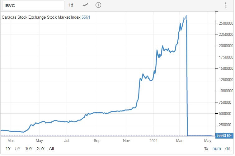Click the 2500000 y-axis label

pyautogui.click(x=226, y=23)
